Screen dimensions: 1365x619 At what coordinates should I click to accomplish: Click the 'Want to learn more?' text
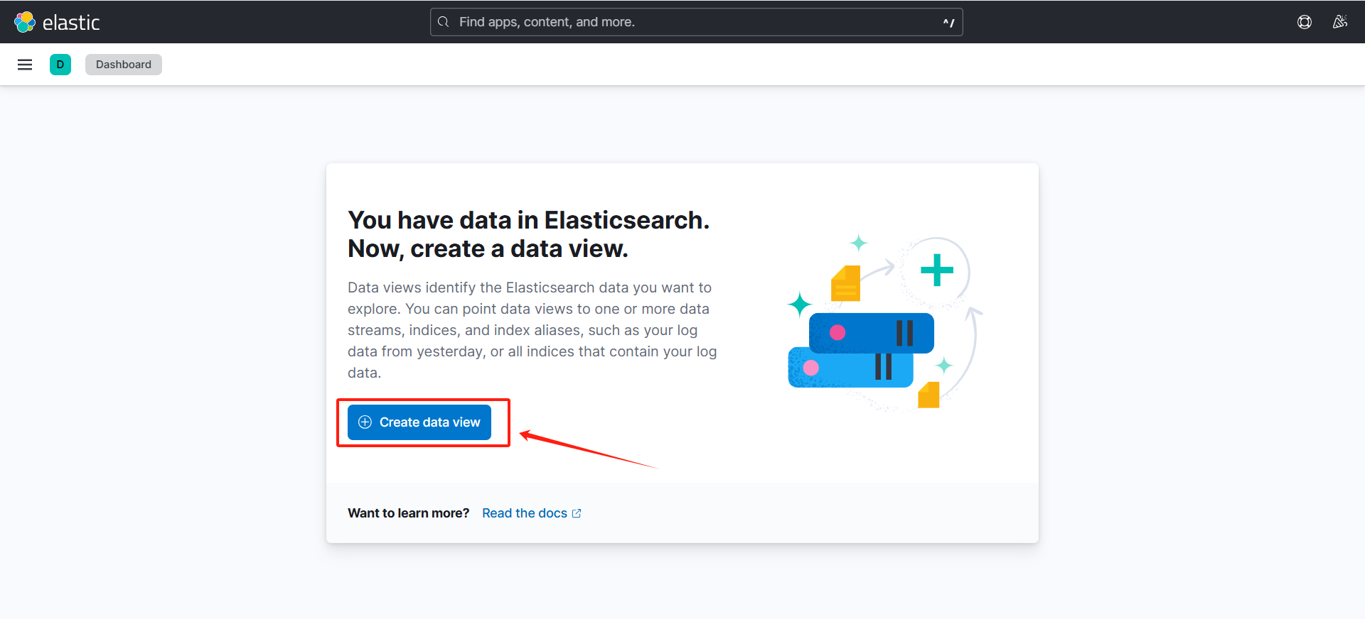(409, 513)
